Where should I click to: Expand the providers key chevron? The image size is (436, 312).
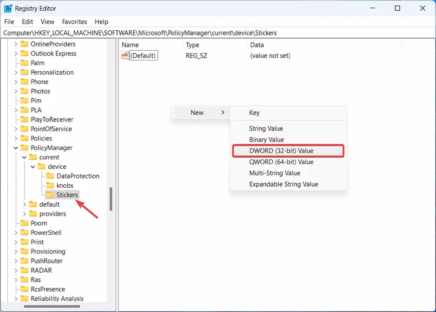pyautogui.click(x=24, y=214)
